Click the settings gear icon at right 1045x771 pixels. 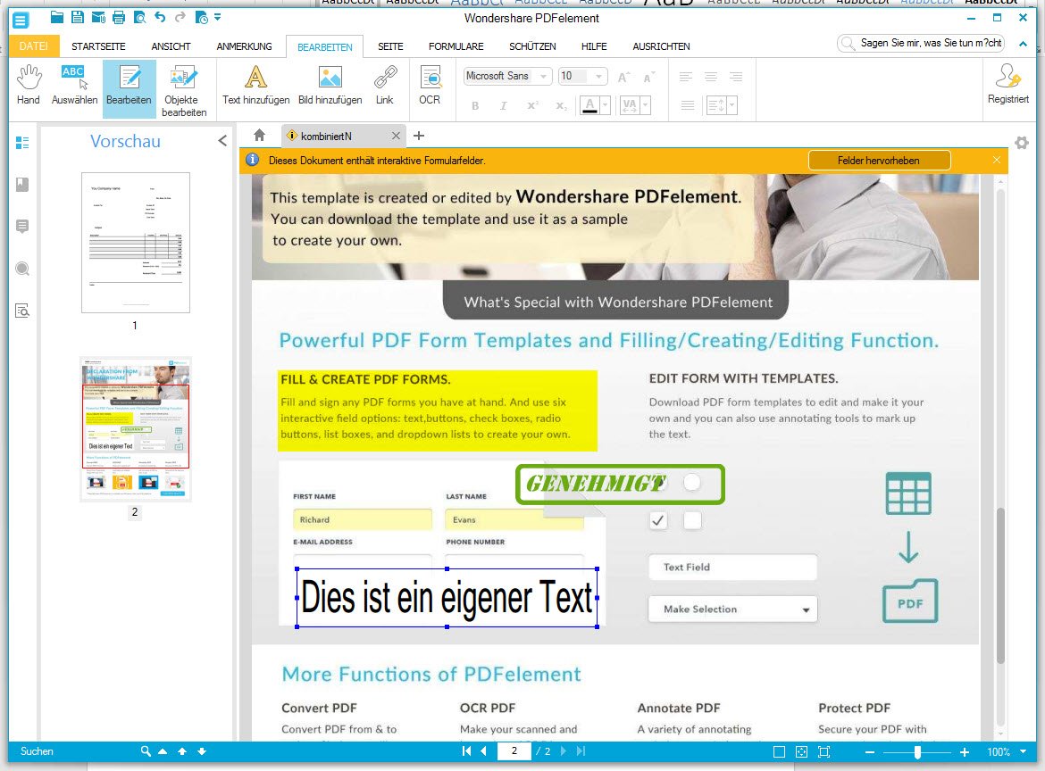pos(1022,143)
